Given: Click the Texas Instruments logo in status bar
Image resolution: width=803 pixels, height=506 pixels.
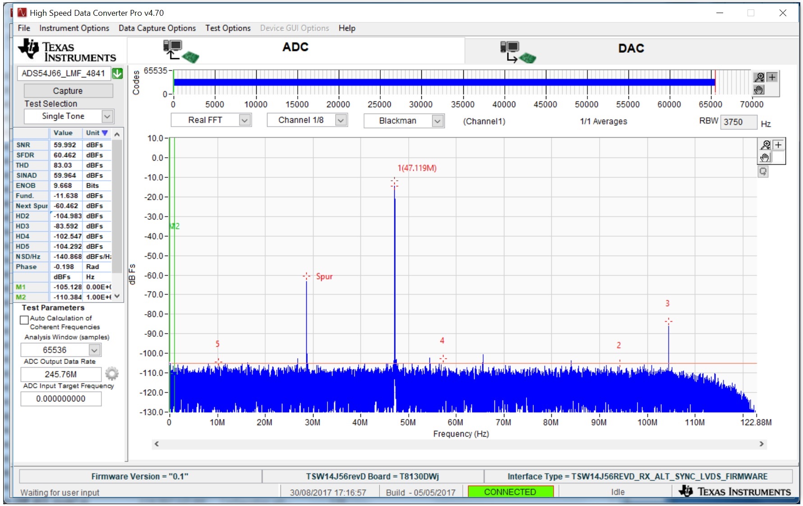Looking at the screenshot, I should (734, 491).
